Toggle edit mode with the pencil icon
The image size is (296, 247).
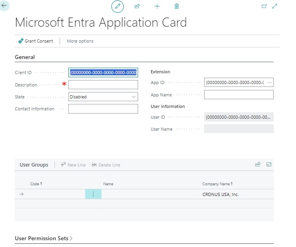click(x=117, y=6)
